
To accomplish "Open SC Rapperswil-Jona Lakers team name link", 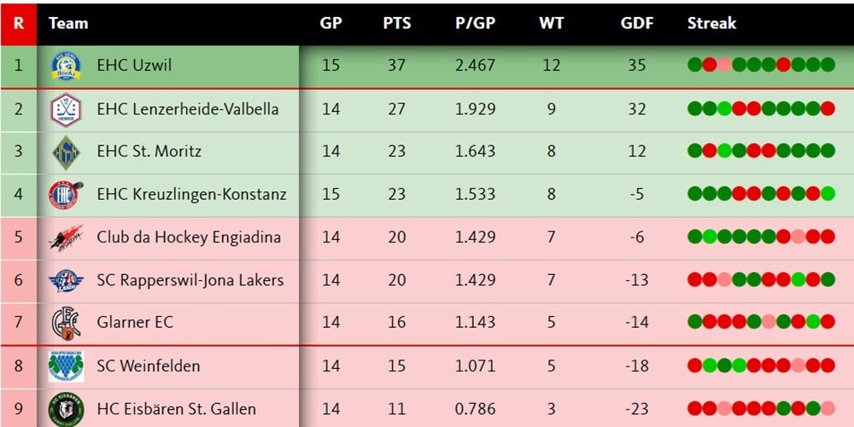I will tap(190, 280).
